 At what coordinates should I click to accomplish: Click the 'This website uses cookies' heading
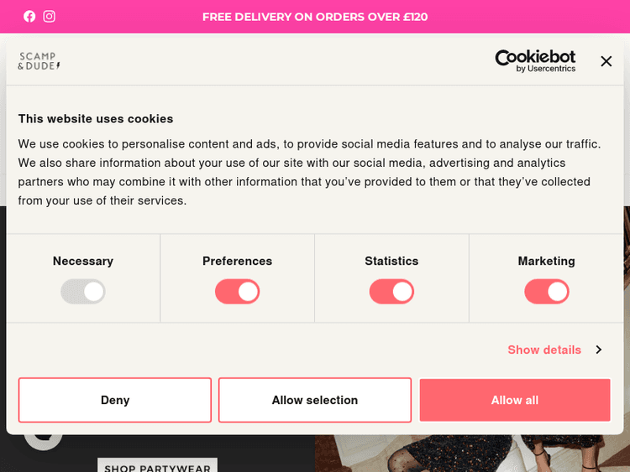[x=96, y=119]
